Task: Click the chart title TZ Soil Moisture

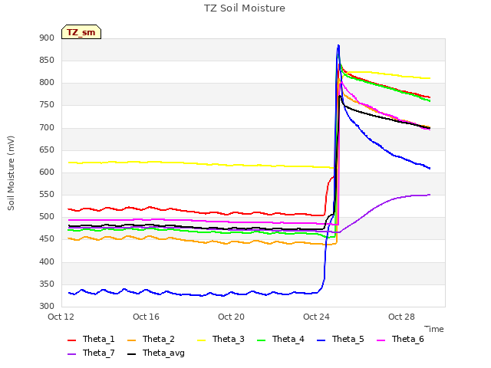Action: 245,8
